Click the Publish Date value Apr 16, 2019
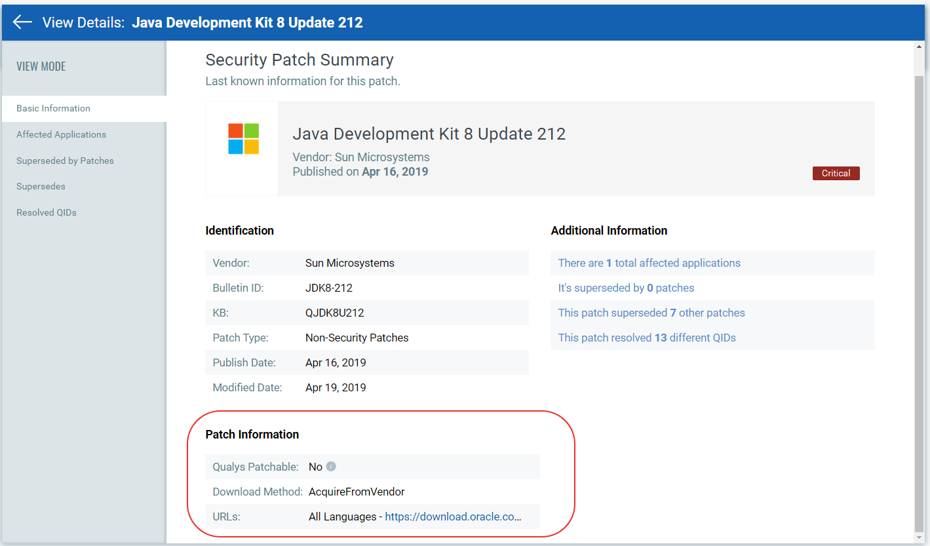930x546 pixels. [336, 362]
